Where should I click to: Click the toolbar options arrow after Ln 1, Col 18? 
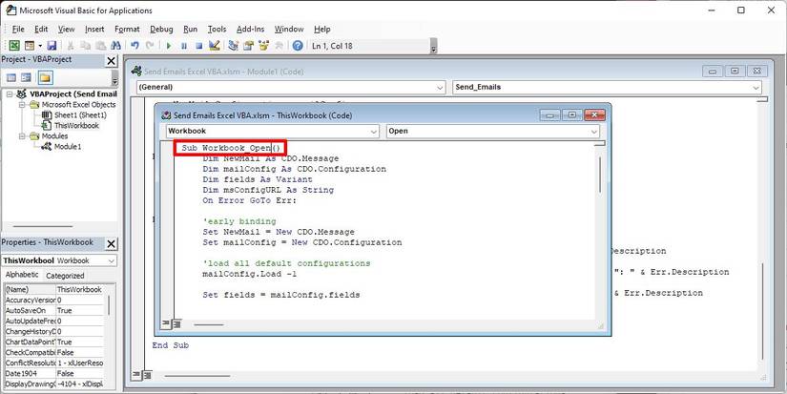click(x=434, y=47)
